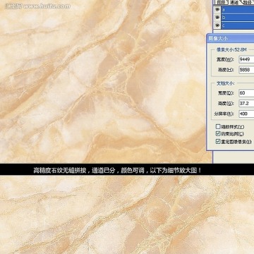The height and width of the screenshot is (254, 254).
Task: Switch to the 通道 (Channels) tab
Action: pyautogui.click(x=234, y=2)
